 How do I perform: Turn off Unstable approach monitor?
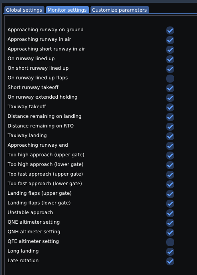coord(170,213)
